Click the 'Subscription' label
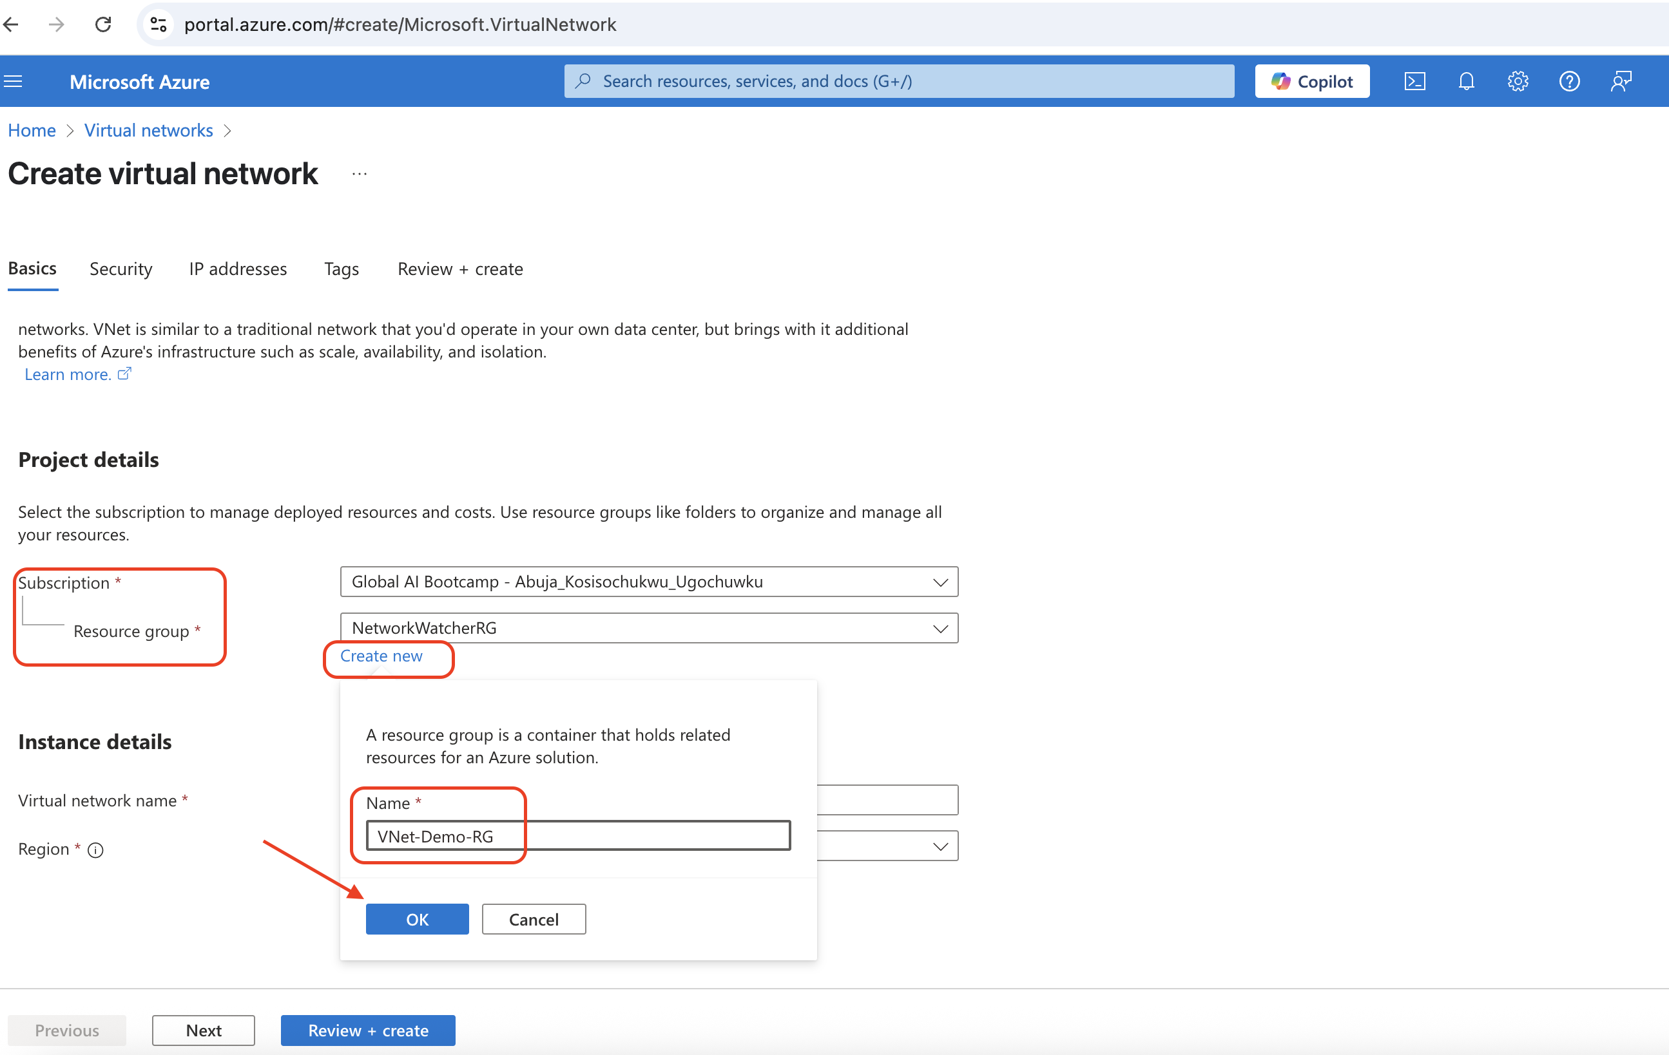The height and width of the screenshot is (1055, 1669). [x=64, y=583]
